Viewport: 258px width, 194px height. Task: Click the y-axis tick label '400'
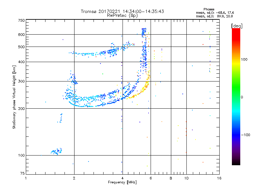[22, 62]
